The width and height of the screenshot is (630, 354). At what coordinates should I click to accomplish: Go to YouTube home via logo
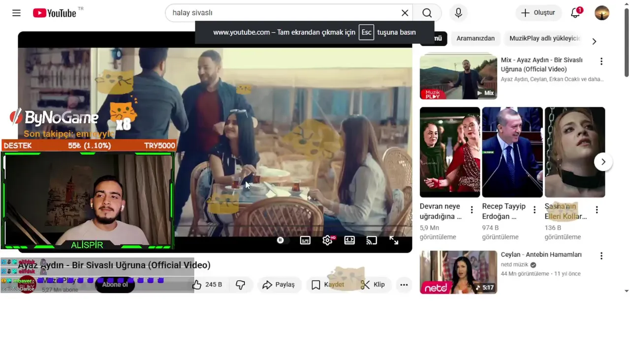point(55,13)
